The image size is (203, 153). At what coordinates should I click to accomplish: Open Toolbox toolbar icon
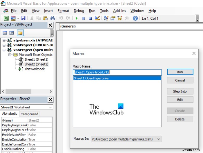pyautogui.click(x=127, y=18)
